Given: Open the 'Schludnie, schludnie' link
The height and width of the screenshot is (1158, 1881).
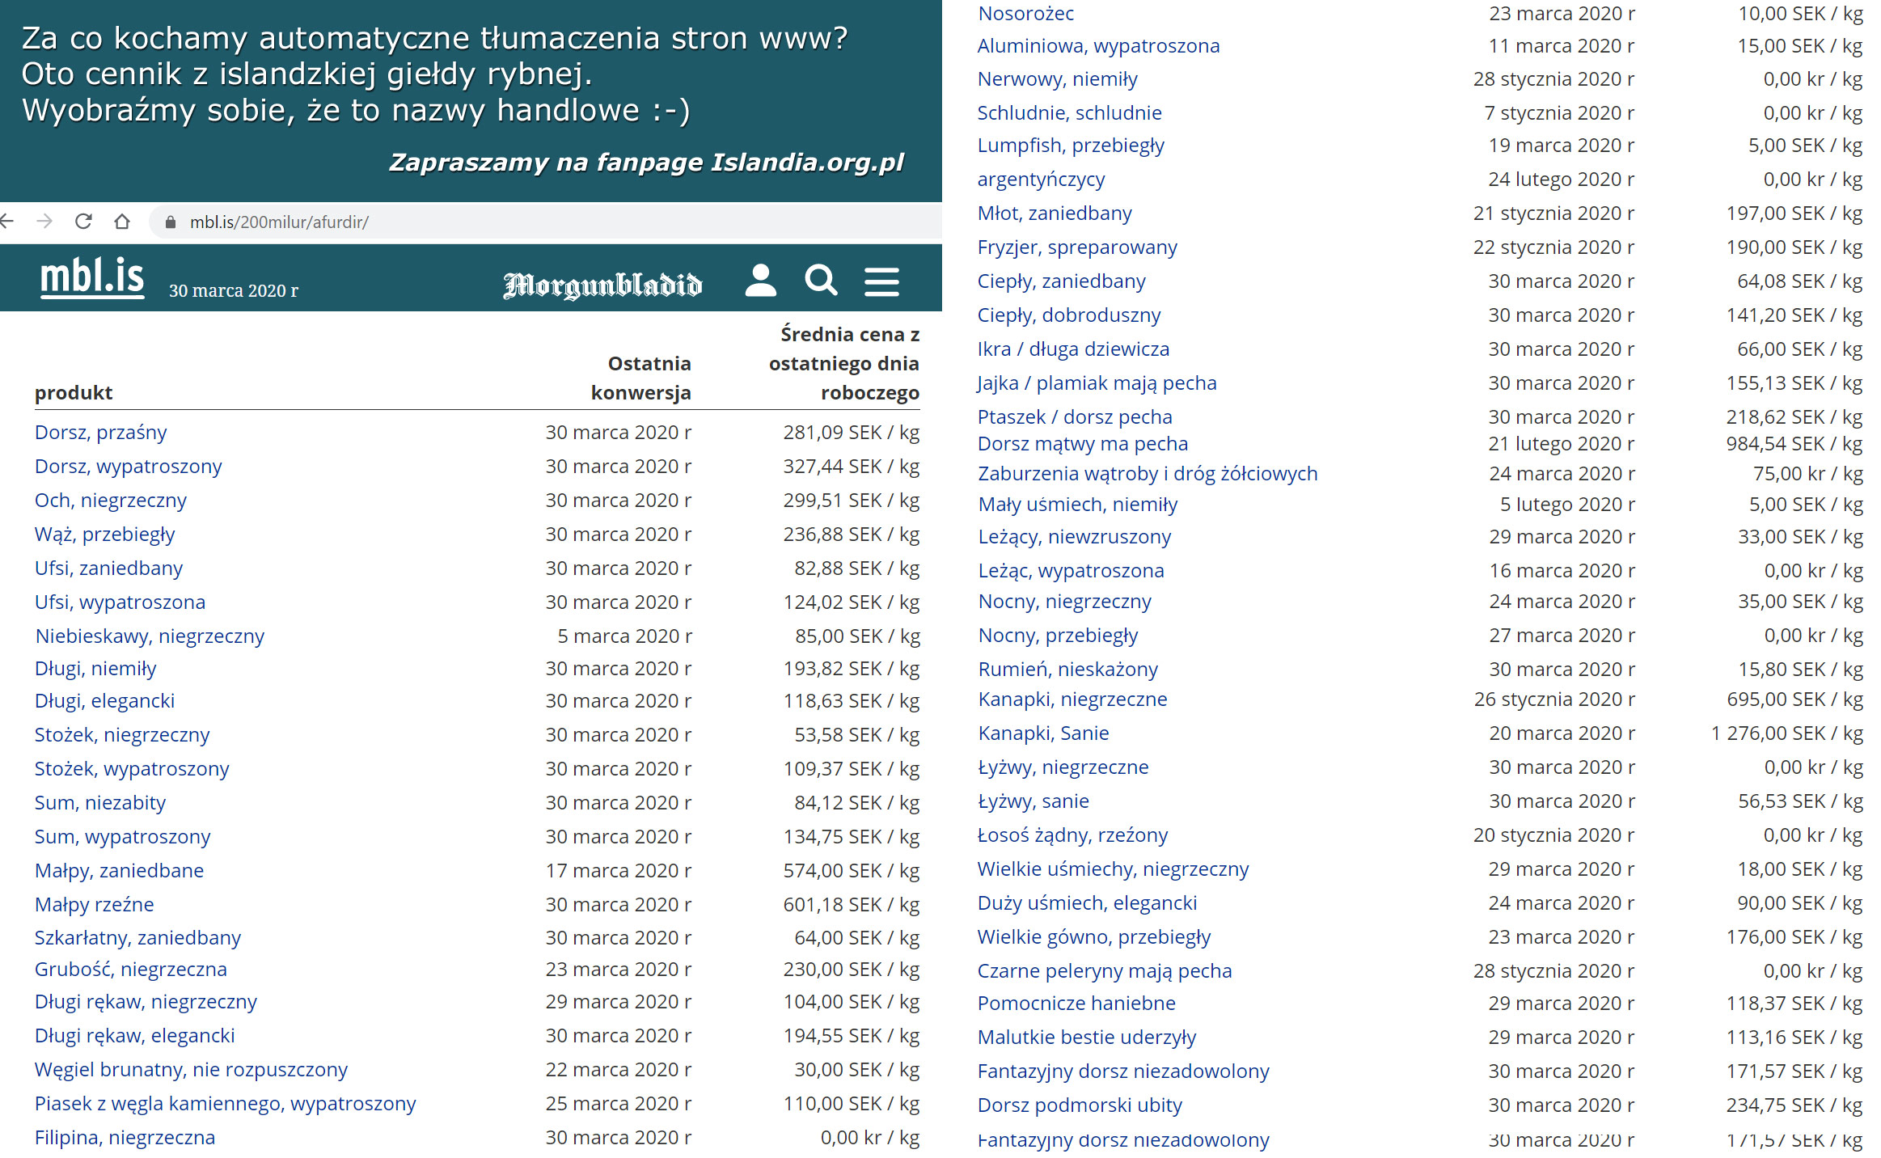Looking at the screenshot, I should pos(1069,113).
